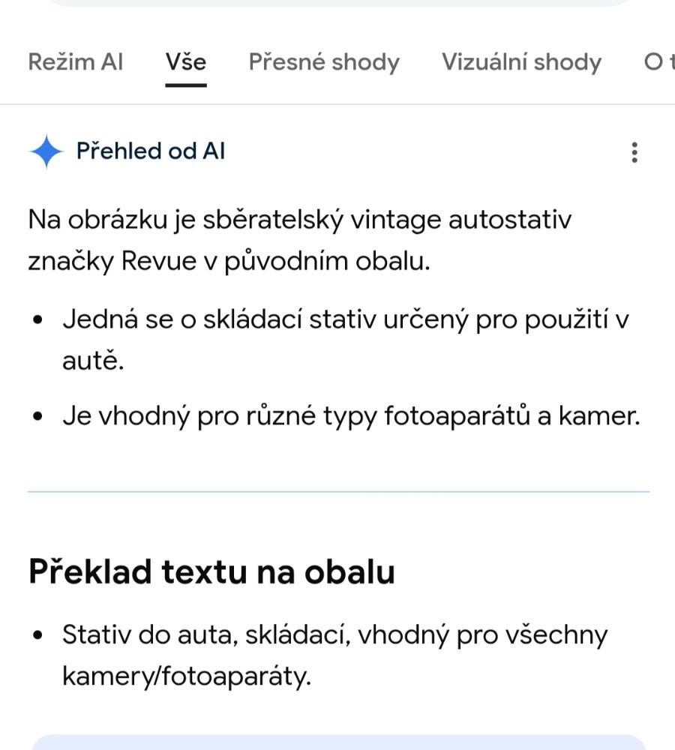
Task: Click the divider line below the AI overview
Action: pos(337,492)
